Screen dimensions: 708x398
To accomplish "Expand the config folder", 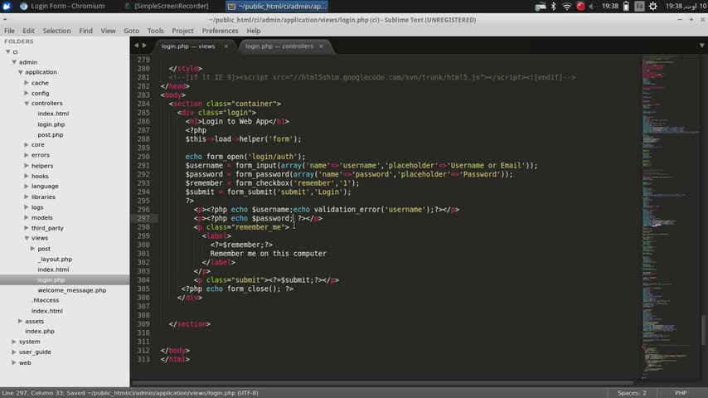I will point(27,93).
